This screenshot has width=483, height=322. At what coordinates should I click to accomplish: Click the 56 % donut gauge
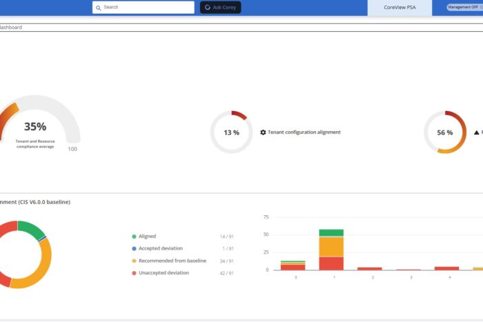pyautogui.click(x=445, y=132)
